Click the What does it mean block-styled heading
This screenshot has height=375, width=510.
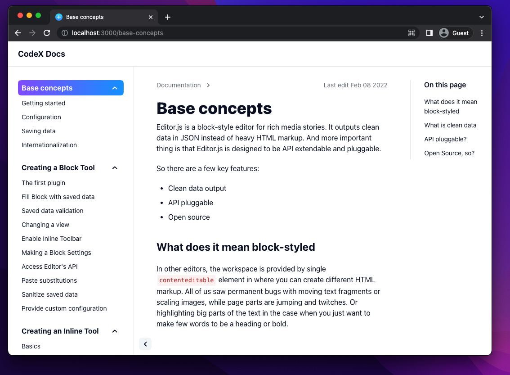[236, 248]
